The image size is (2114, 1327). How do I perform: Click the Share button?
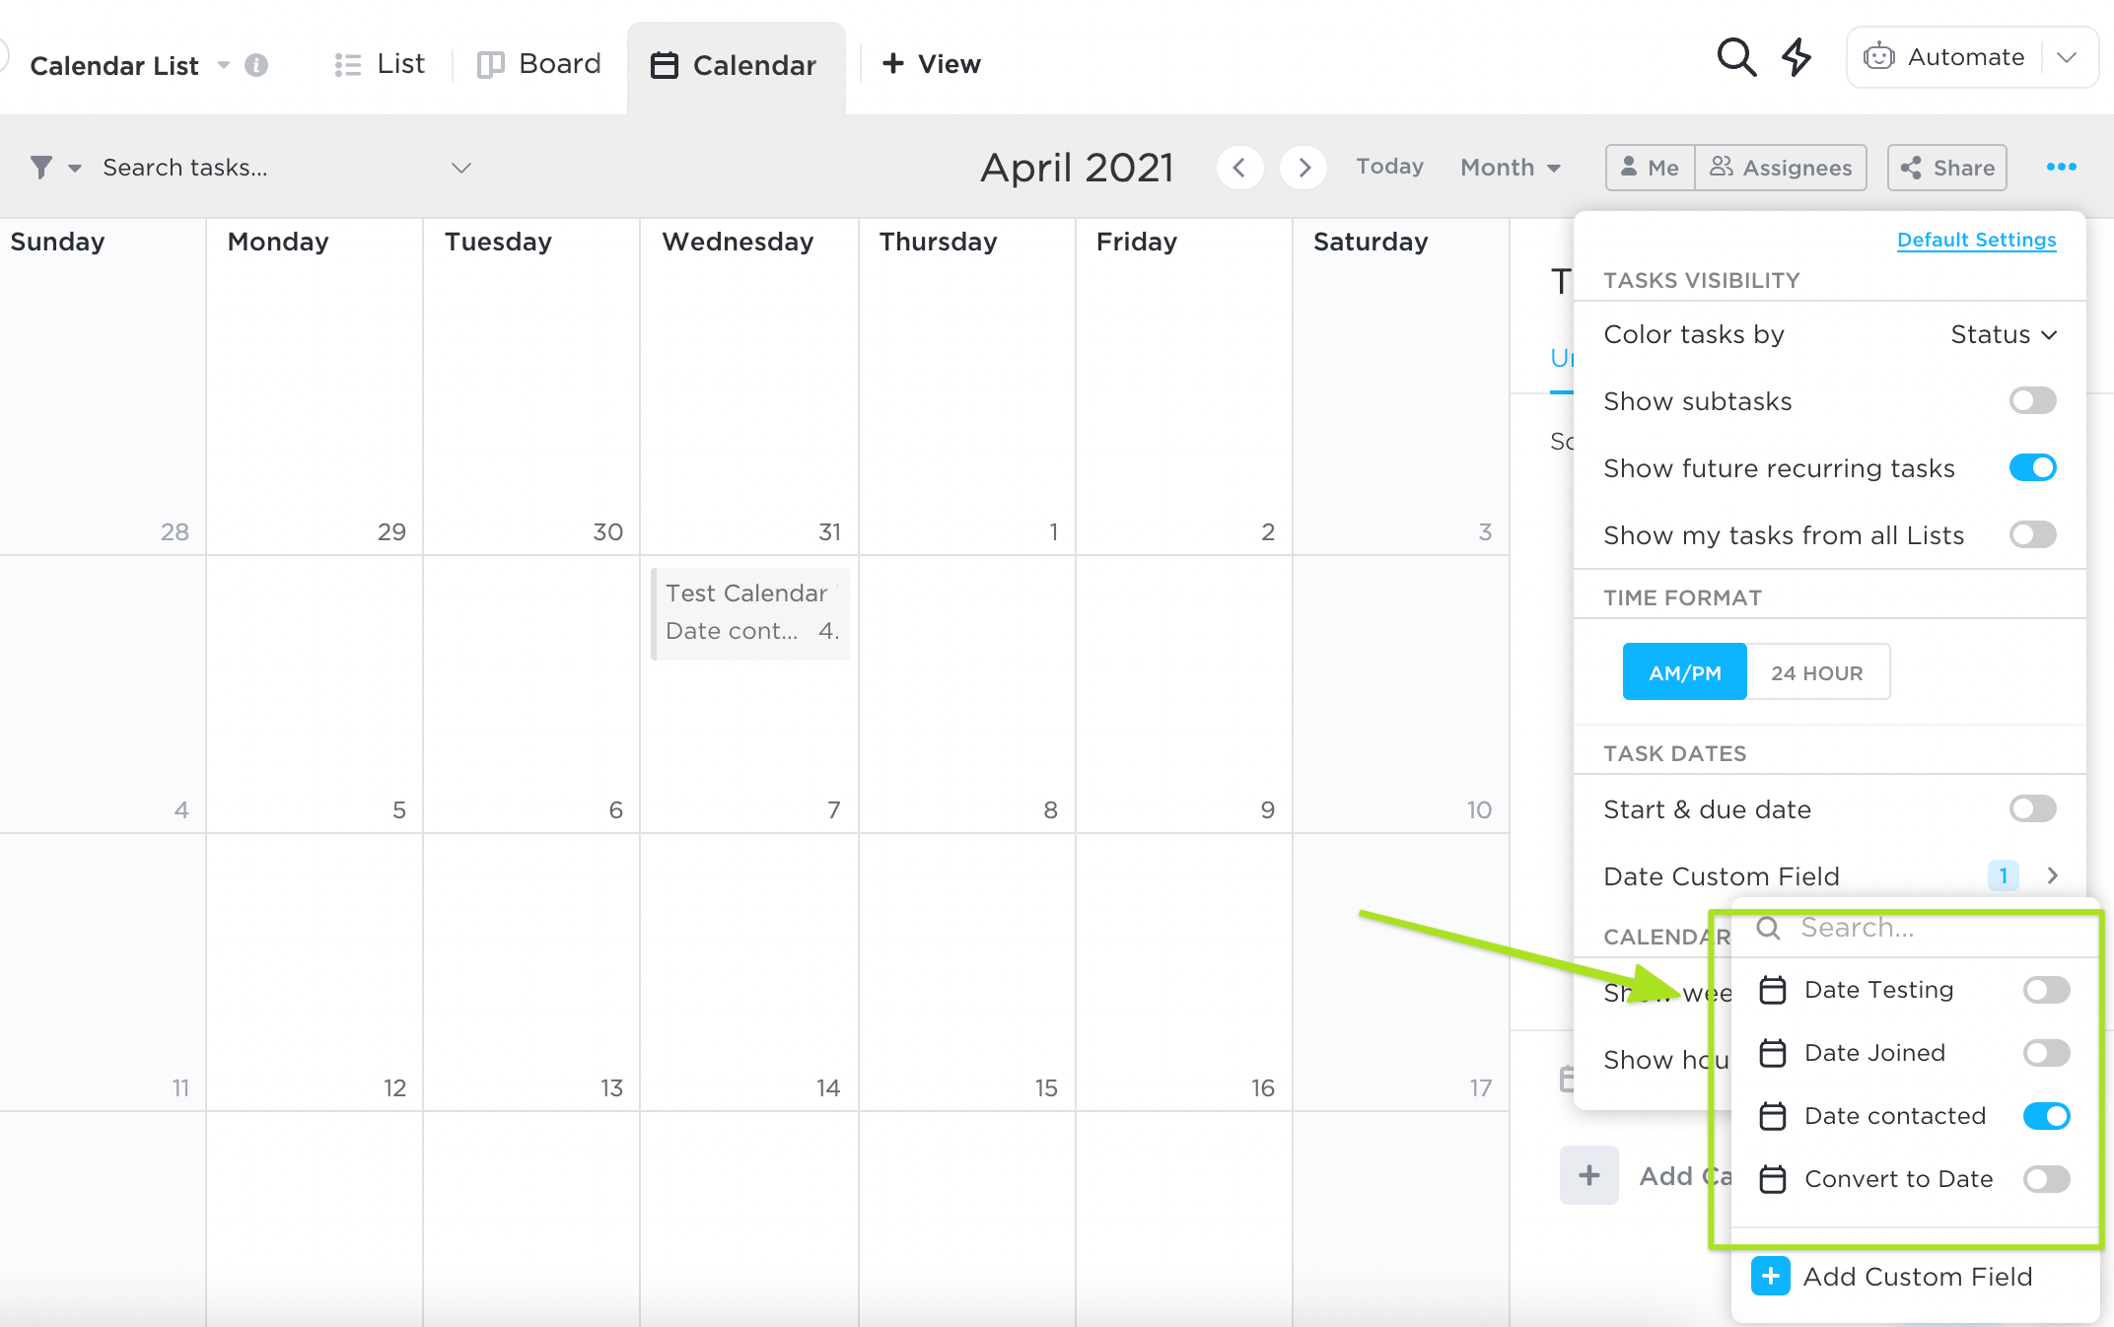1947,168
